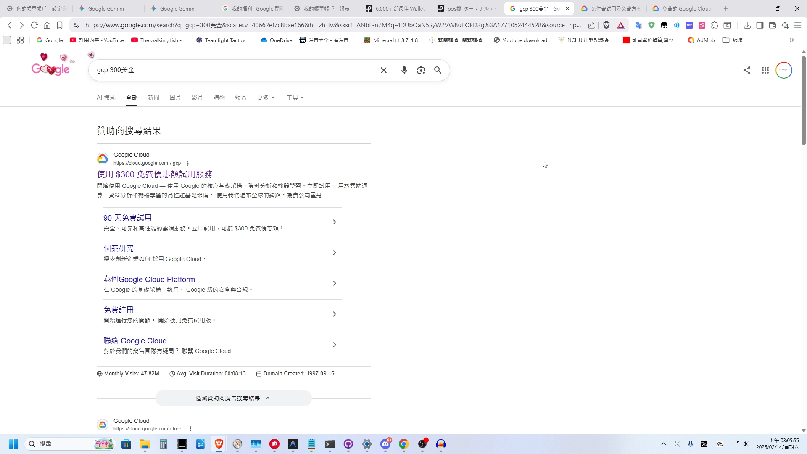The height and width of the screenshot is (454, 807).
Task: Click the browser back arrow
Action: point(9,25)
